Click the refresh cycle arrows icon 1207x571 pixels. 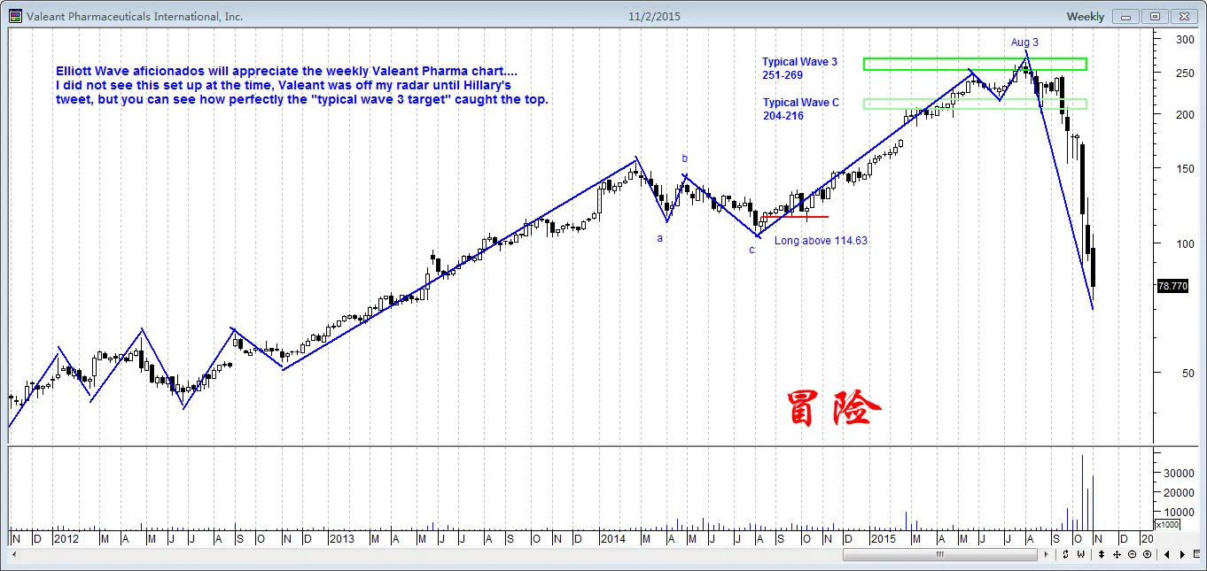point(1065,554)
